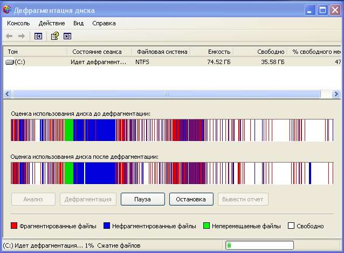Click the NTFS file system cell
The height and width of the screenshot is (253, 344).
point(142,62)
